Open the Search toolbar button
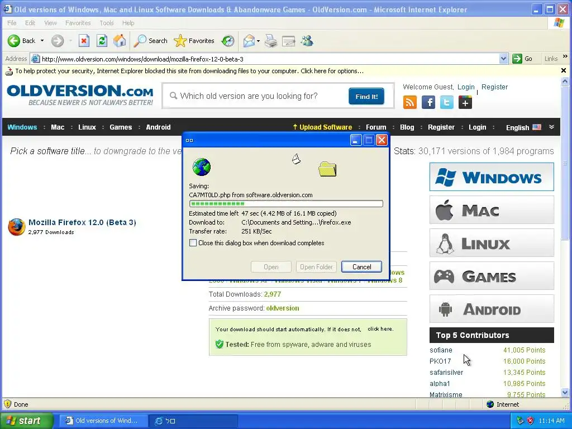 point(150,41)
